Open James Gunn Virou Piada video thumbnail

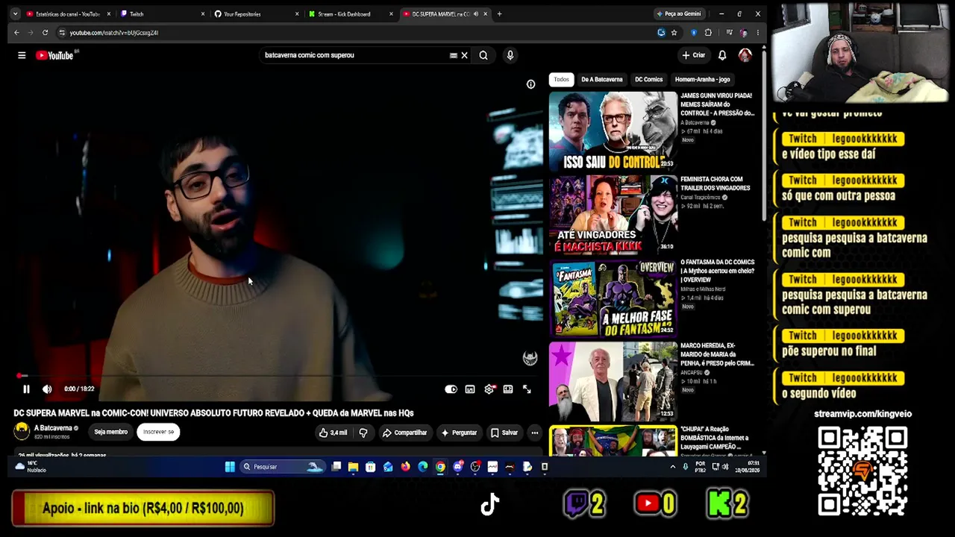(x=613, y=131)
